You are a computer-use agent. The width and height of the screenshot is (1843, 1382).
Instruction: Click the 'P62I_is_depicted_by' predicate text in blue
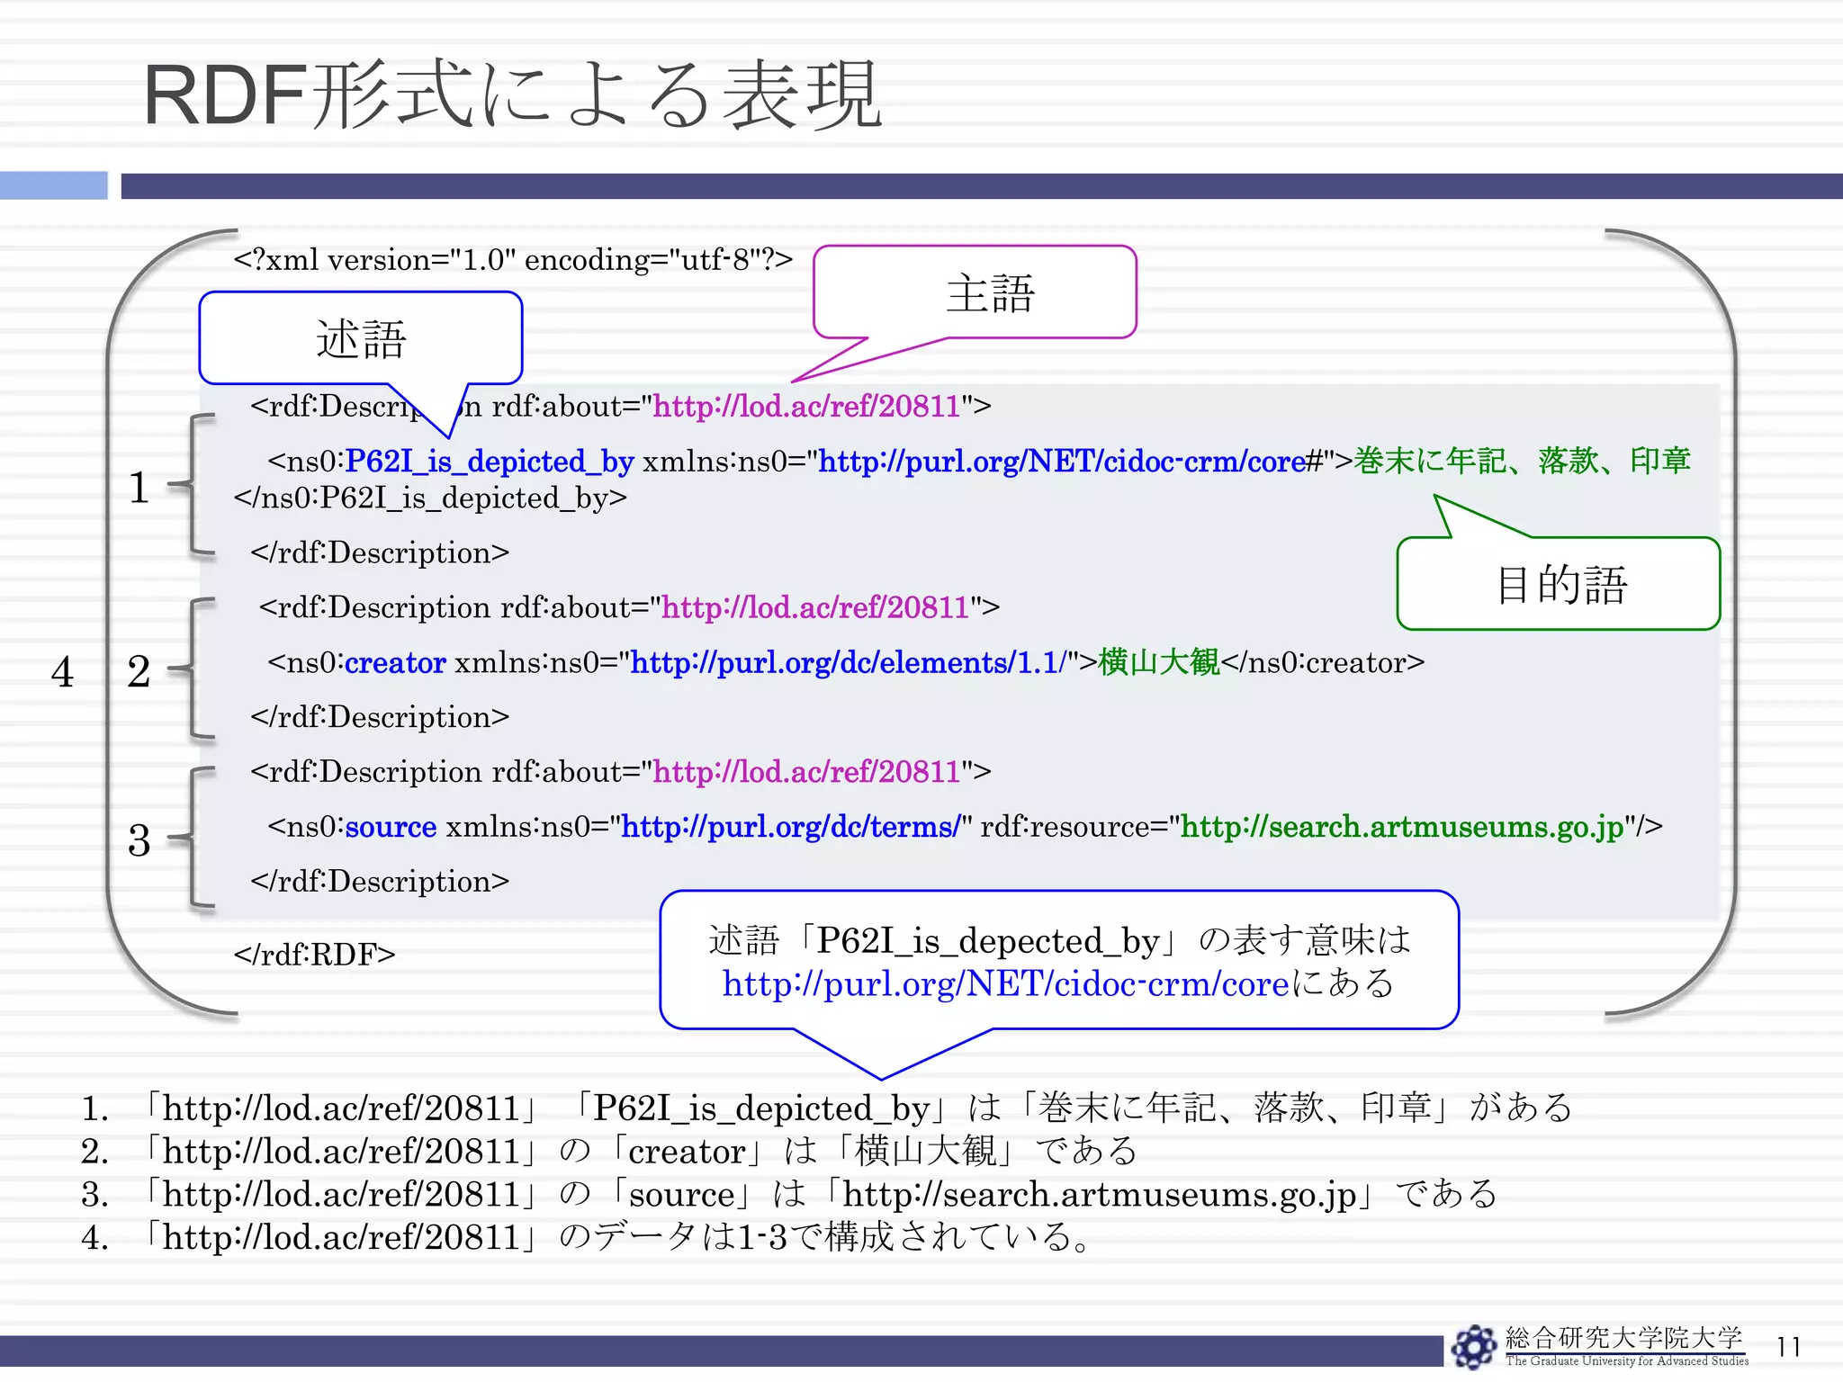[x=490, y=462]
